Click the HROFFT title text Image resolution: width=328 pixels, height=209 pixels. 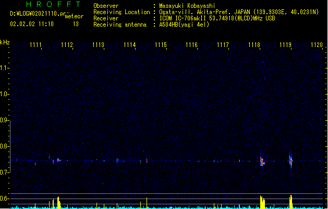tap(54, 4)
